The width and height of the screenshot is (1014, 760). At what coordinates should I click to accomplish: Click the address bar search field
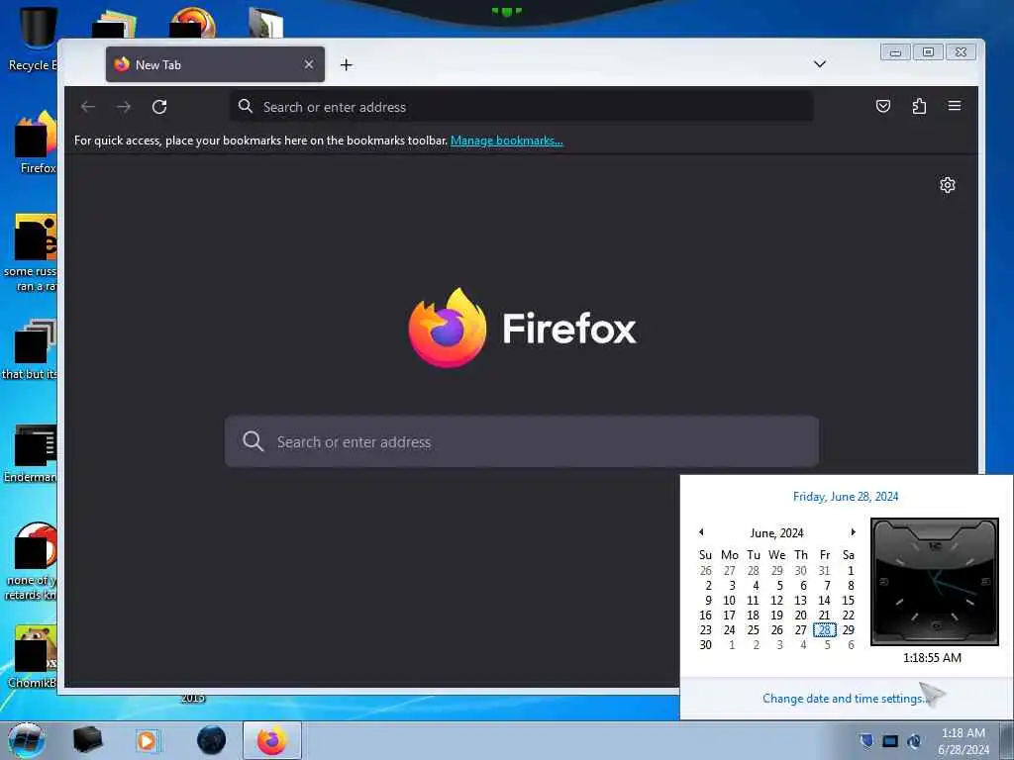click(x=521, y=107)
